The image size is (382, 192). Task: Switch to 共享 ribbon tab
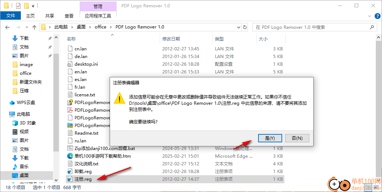(50, 16)
